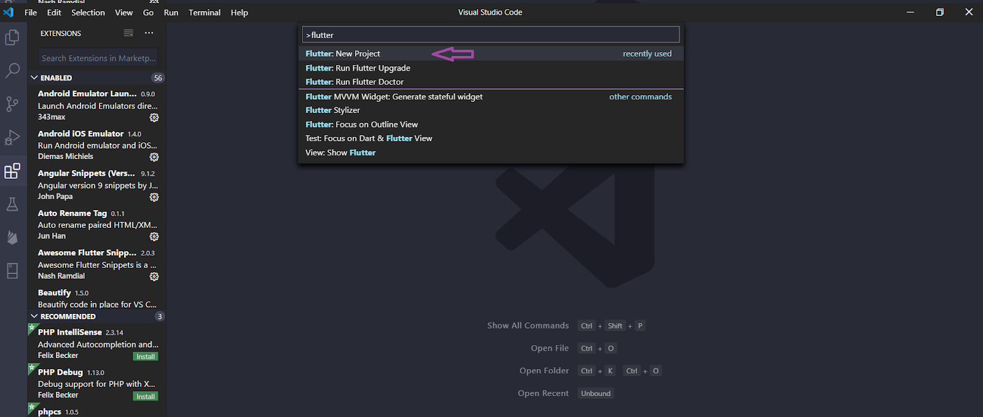The image size is (983, 417).
Task: Open the Search view in activity bar
Action: (x=12, y=71)
